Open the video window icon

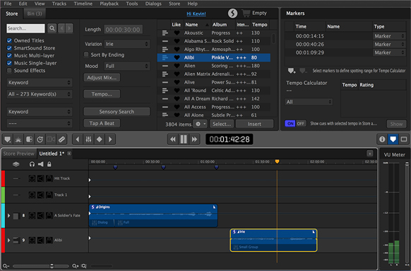coord(404,139)
